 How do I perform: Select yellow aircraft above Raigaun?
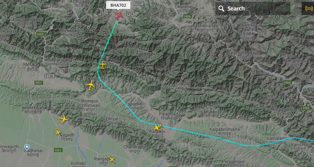click(x=157, y=127)
